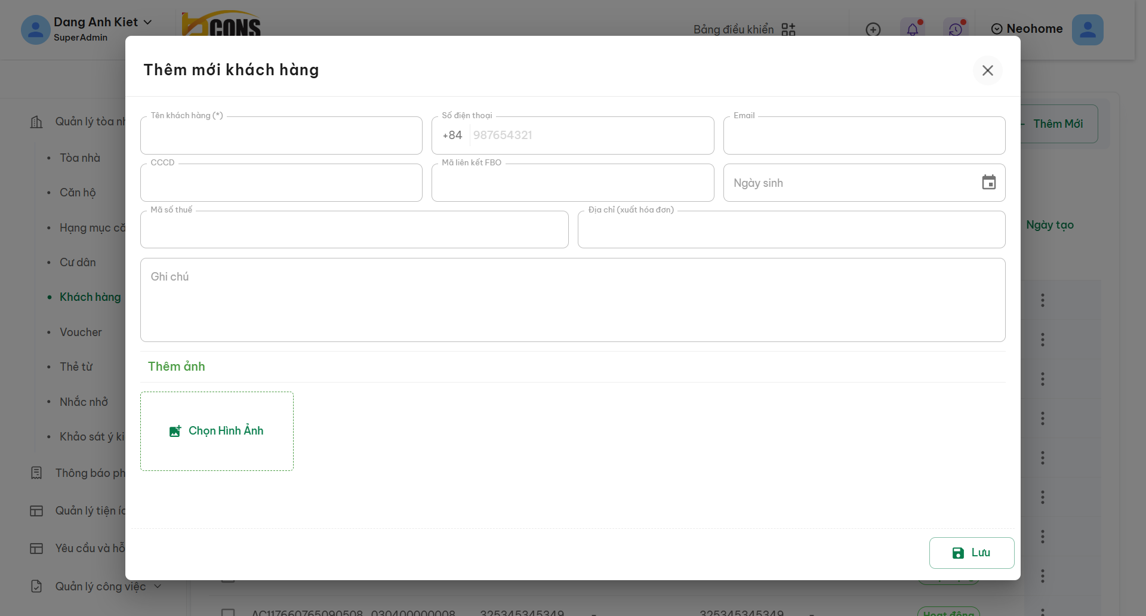The width and height of the screenshot is (1146, 616).
Task: Click the Quản lý tiện ích sidebar icon
Action: tap(36, 511)
